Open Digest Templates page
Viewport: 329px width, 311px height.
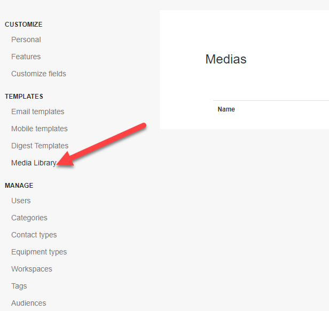pyautogui.click(x=40, y=146)
